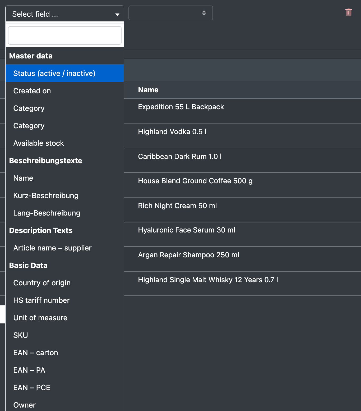Click the 'Beschreibungstexte' group heading

tap(46, 161)
